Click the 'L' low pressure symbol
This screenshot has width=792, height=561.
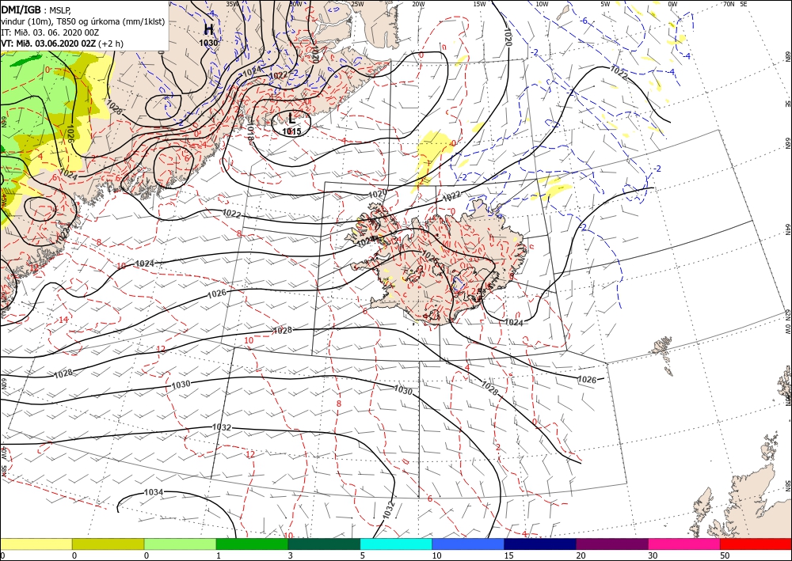(x=291, y=119)
